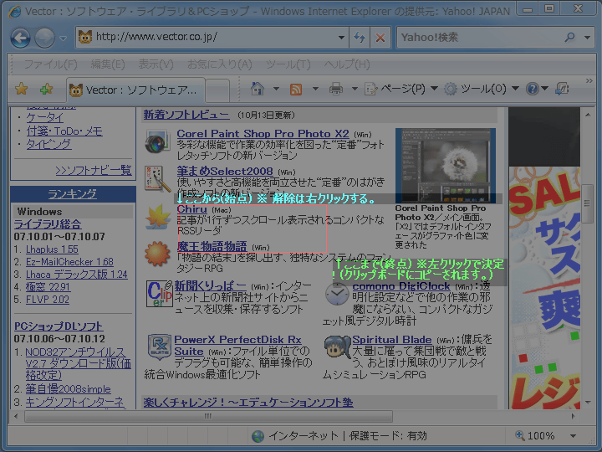Image resolution: width=602 pixels, height=452 pixels.
Task: Open a new blank tab
Action: (217, 90)
